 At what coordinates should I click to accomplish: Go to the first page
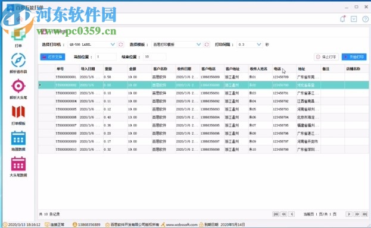[x=276, y=214]
